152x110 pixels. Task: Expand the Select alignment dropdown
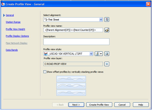pos(101,20)
